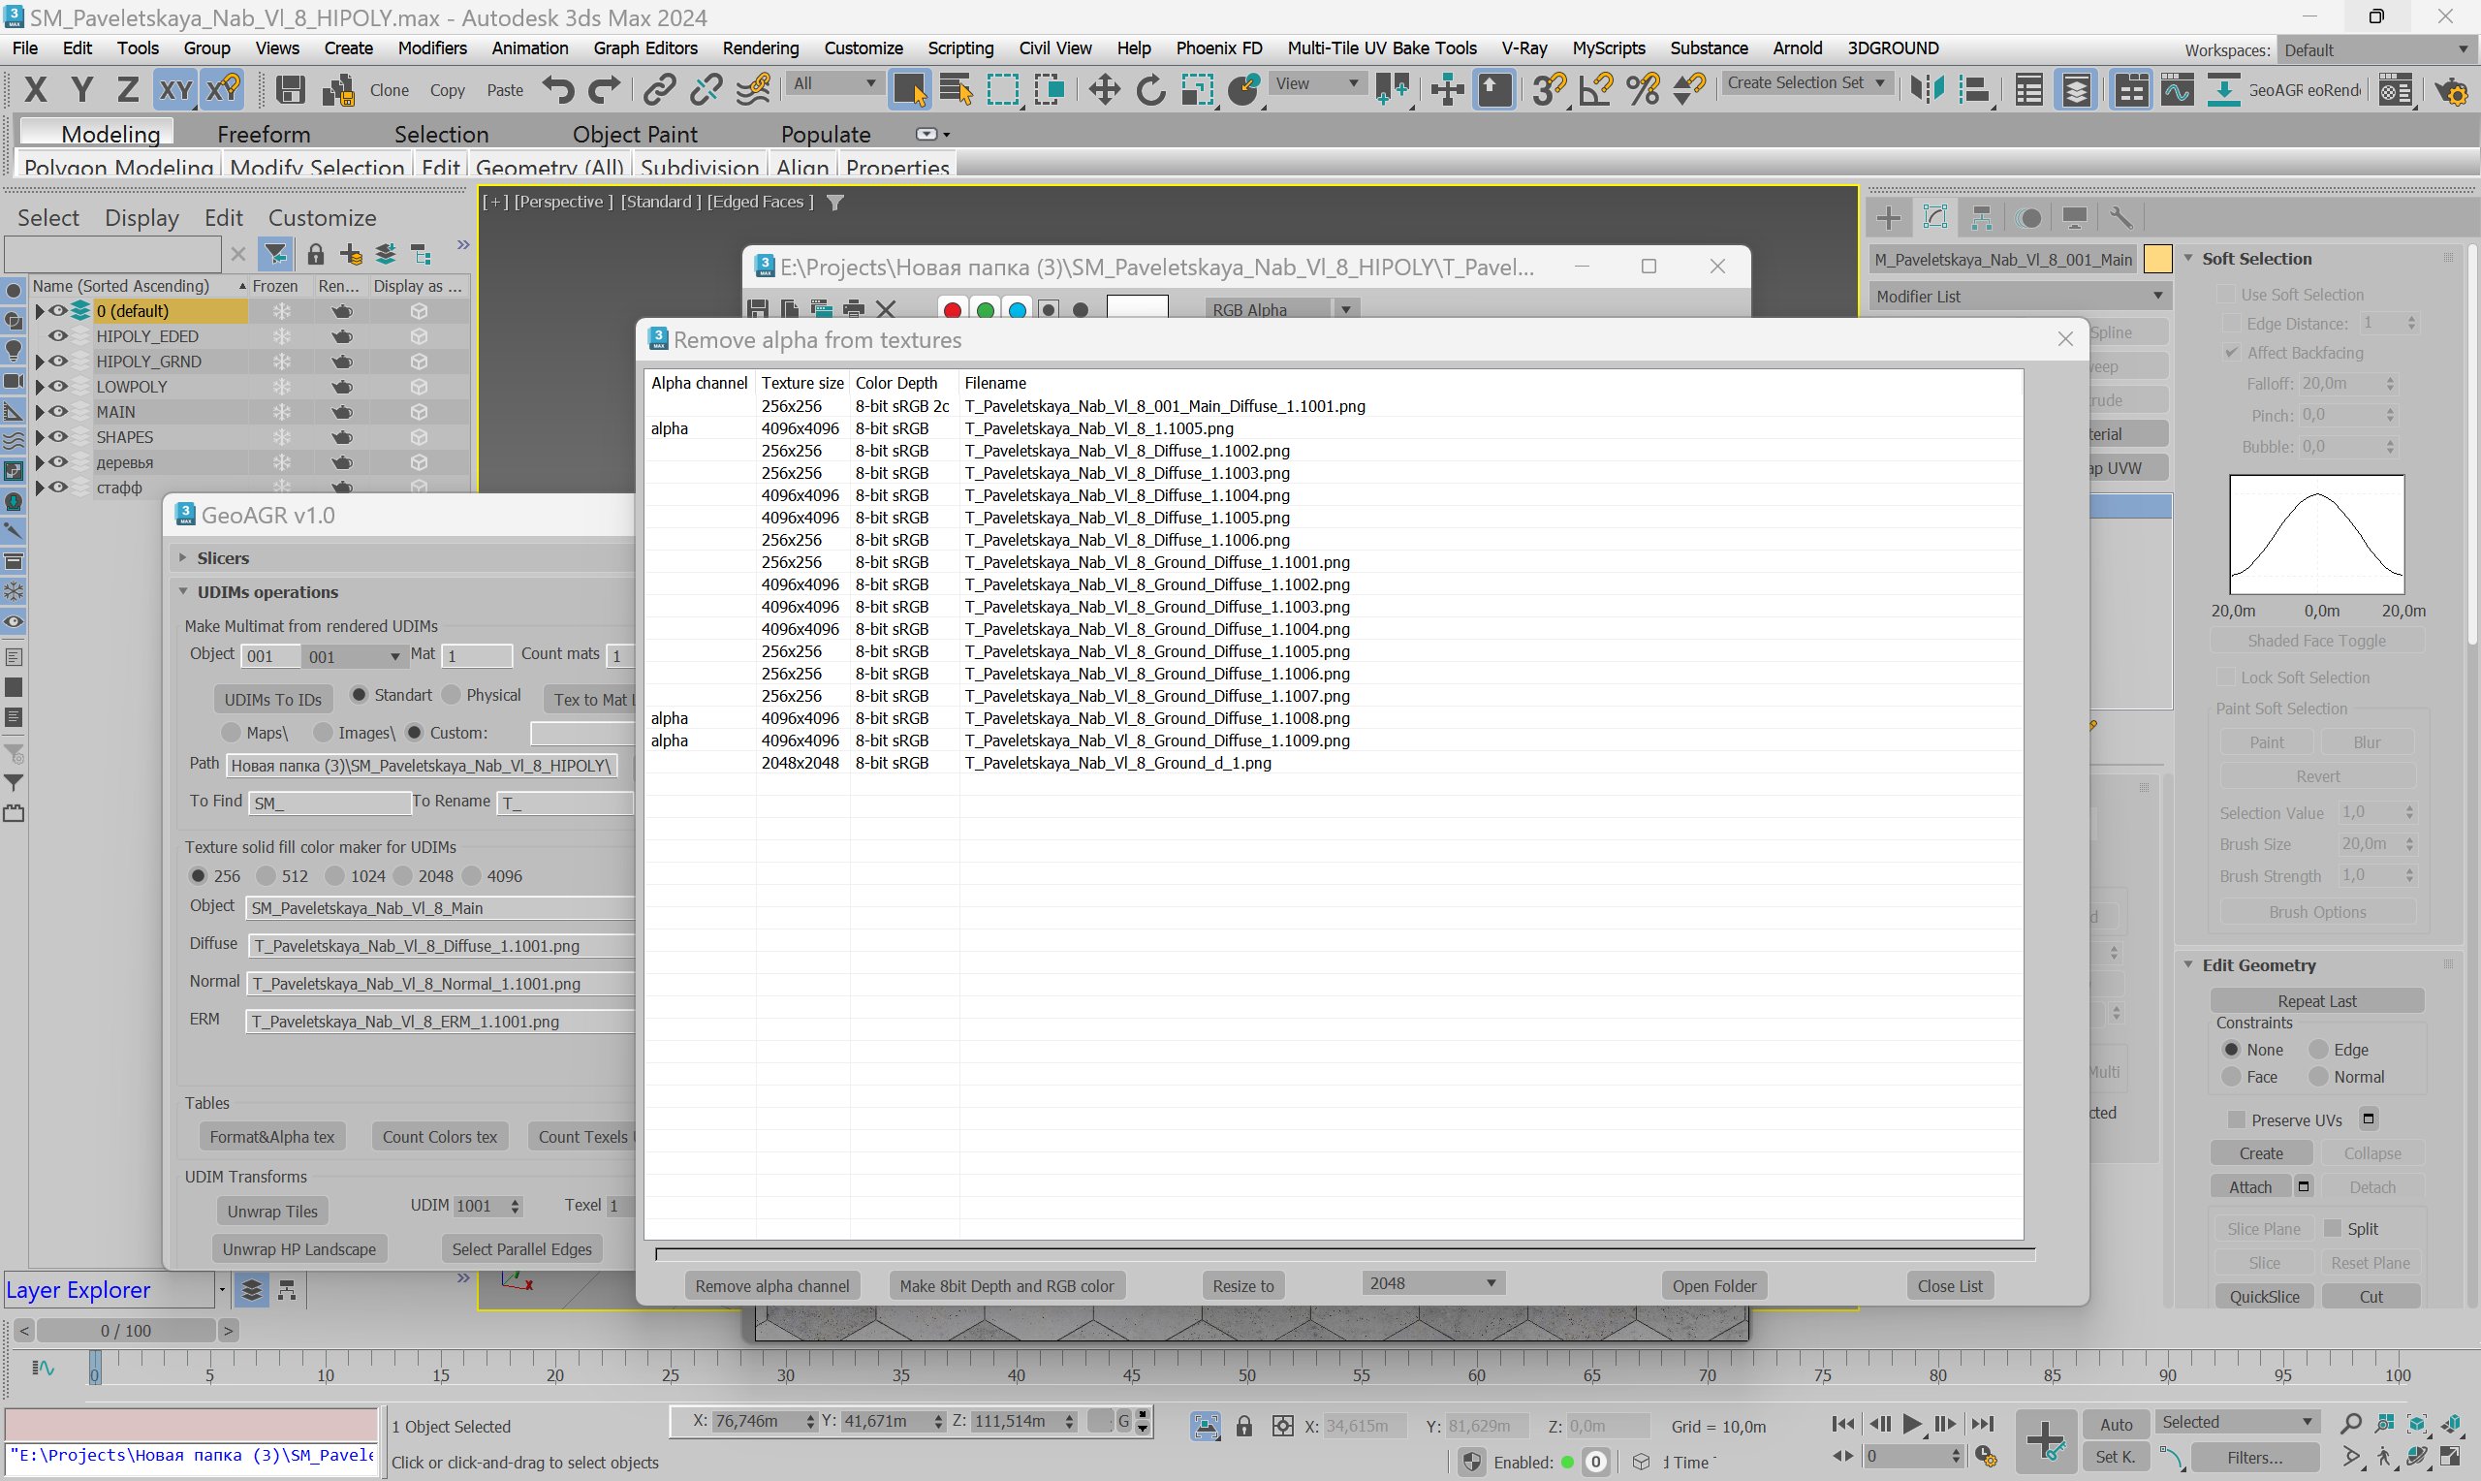
Task: Select the 512 texture size radio
Action: tap(266, 876)
